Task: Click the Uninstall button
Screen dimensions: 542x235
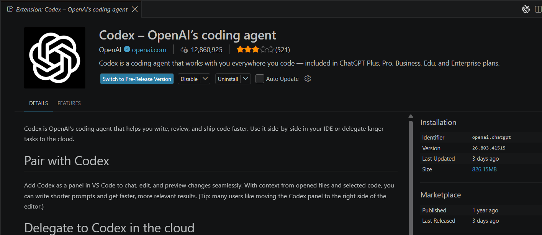Action: (x=228, y=79)
